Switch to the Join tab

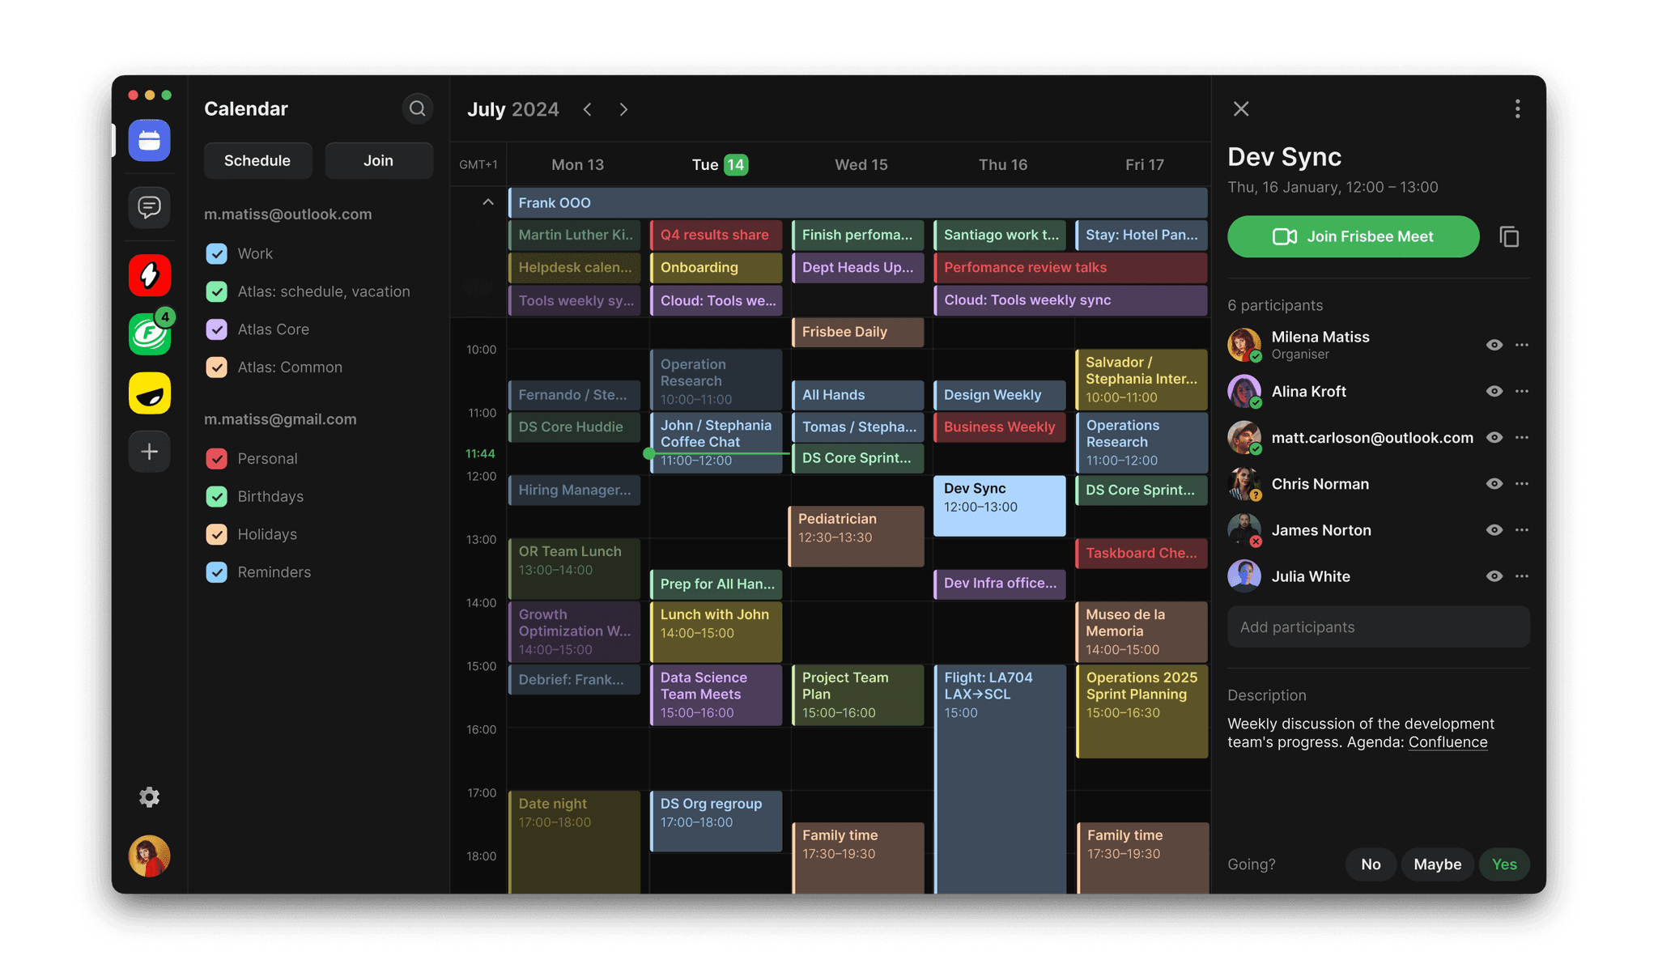pos(378,160)
